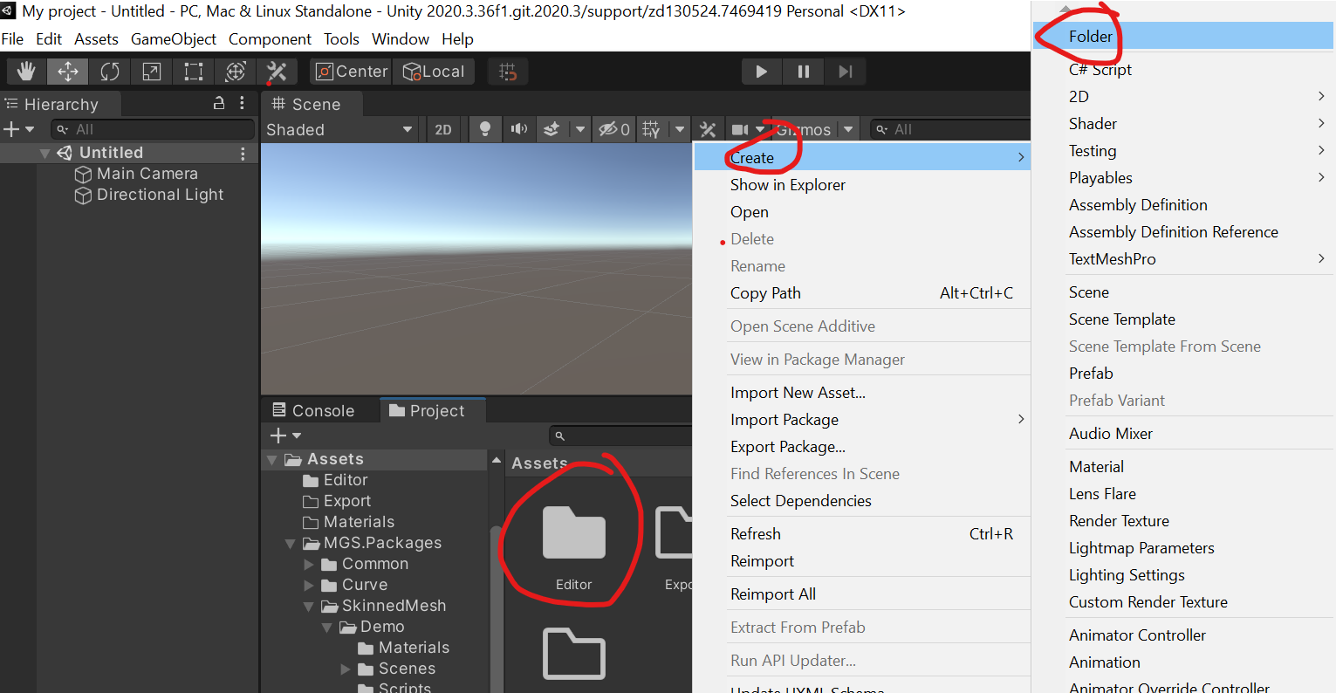
Task: Open scene camera settings
Action: tap(740, 129)
